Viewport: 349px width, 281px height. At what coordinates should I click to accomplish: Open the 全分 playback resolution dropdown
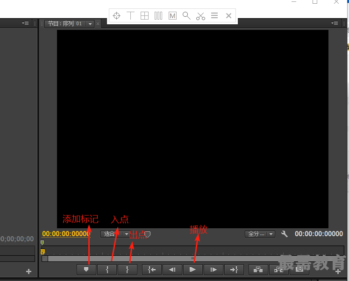tap(260, 234)
